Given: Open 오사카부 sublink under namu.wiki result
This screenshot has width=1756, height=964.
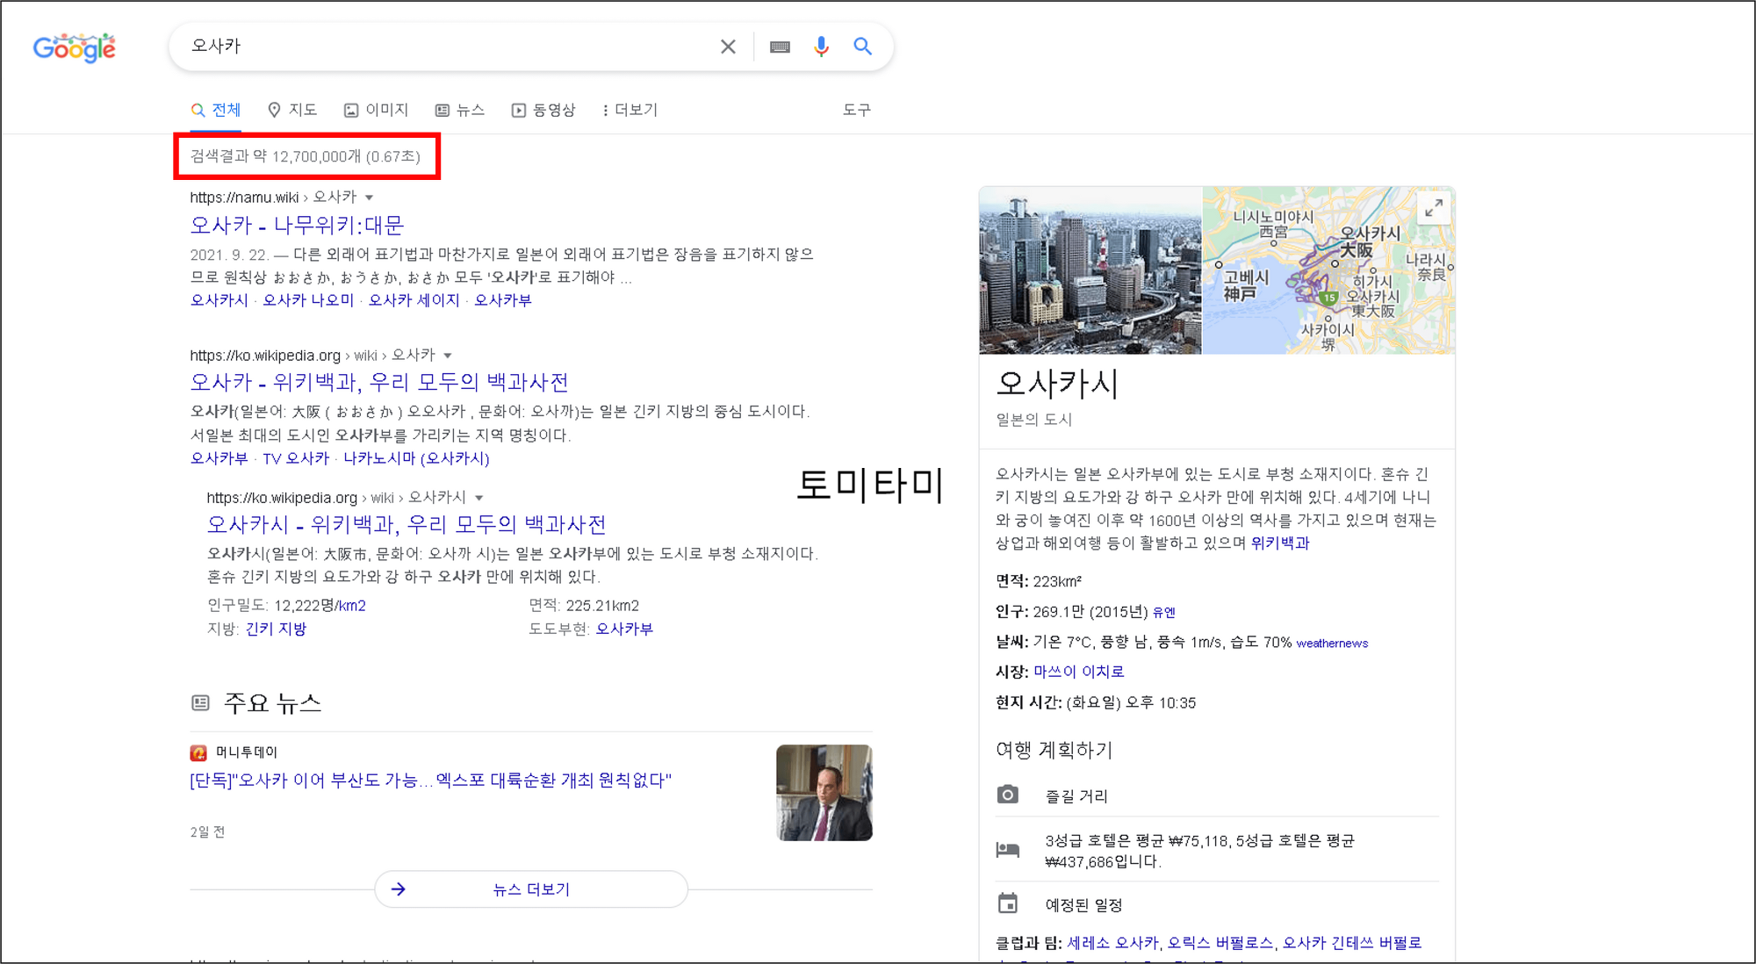Looking at the screenshot, I should click(x=503, y=300).
